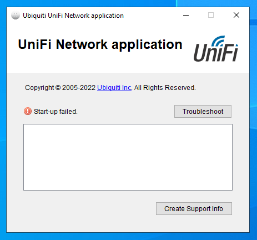Select the "Start-up failed." status text
Viewport: 257px width, 240px height.
(x=56, y=112)
